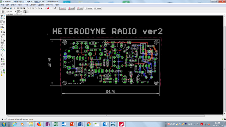226x127 pixels.
Task: Open Help via the question mark icon
Action: pos(55,8)
